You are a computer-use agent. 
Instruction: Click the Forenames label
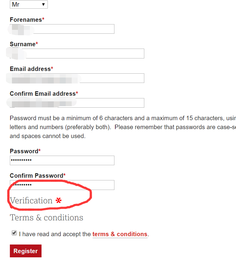[26, 20]
